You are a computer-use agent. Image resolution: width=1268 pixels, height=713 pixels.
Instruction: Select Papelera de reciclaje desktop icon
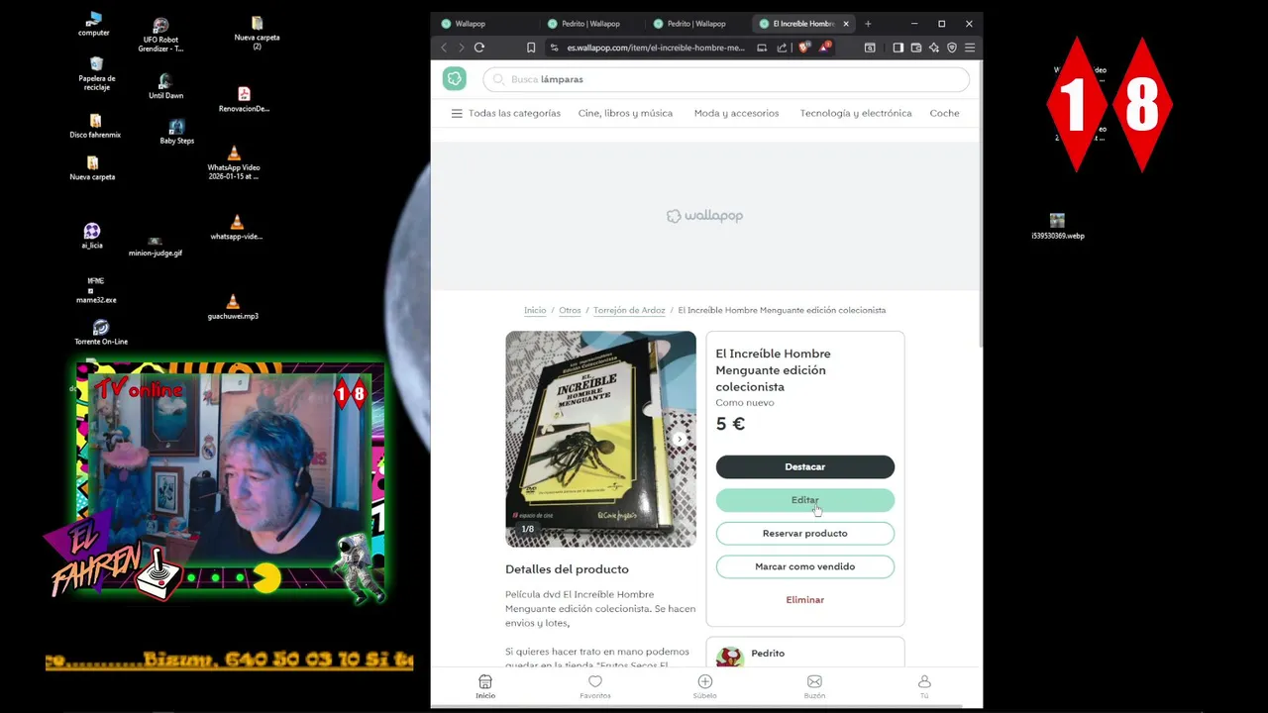click(96, 73)
